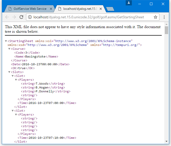Reload the current page
The width and height of the screenshot is (171, 146).
click(x=22, y=17)
